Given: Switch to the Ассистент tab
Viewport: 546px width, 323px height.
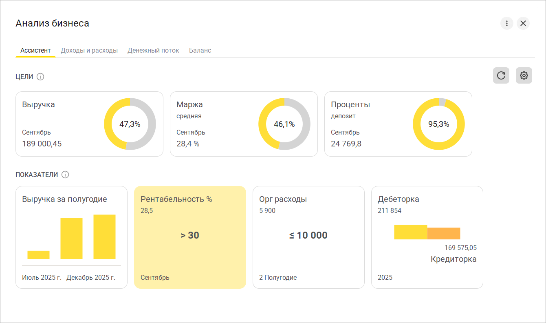Looking at the screenshot, I should click(35, 51).
